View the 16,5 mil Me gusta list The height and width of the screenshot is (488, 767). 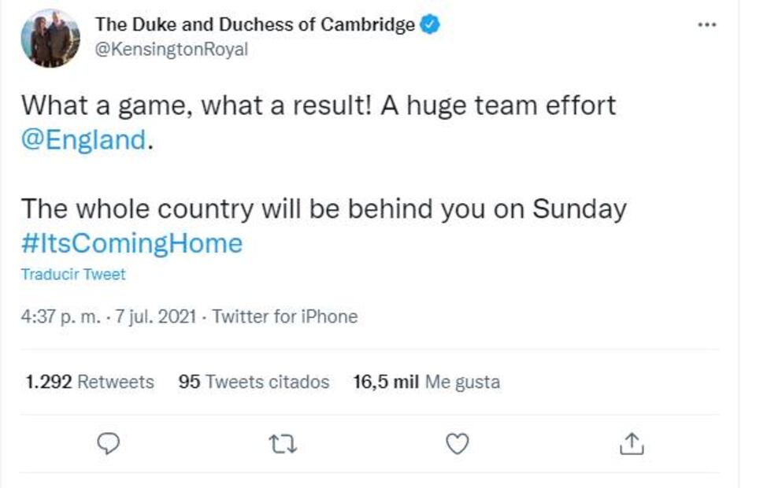click(426, 382)
